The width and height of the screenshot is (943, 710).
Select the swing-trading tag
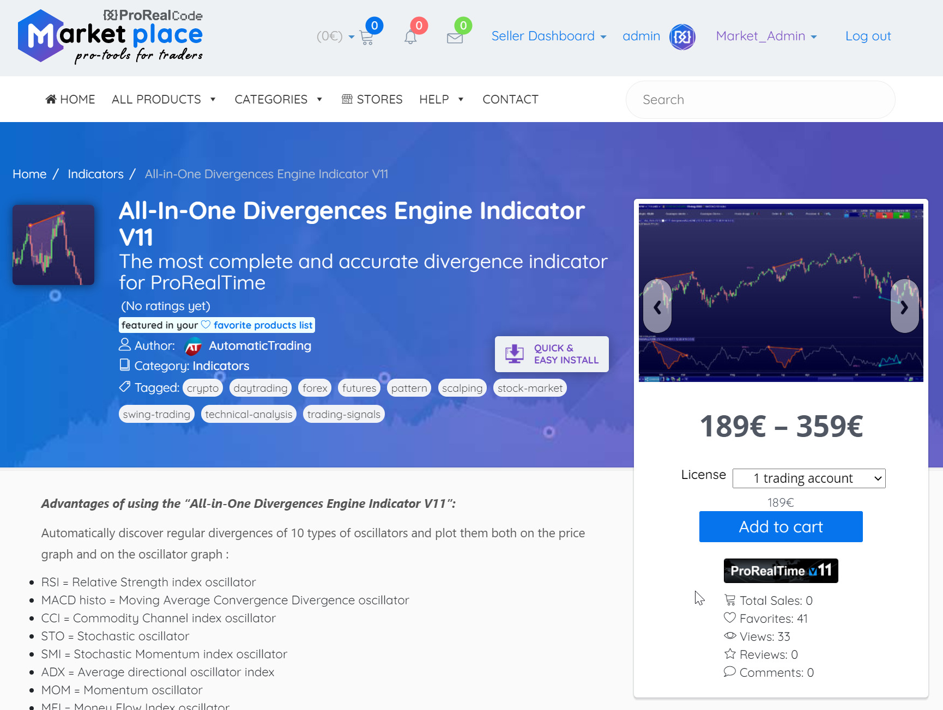[156, 414]
